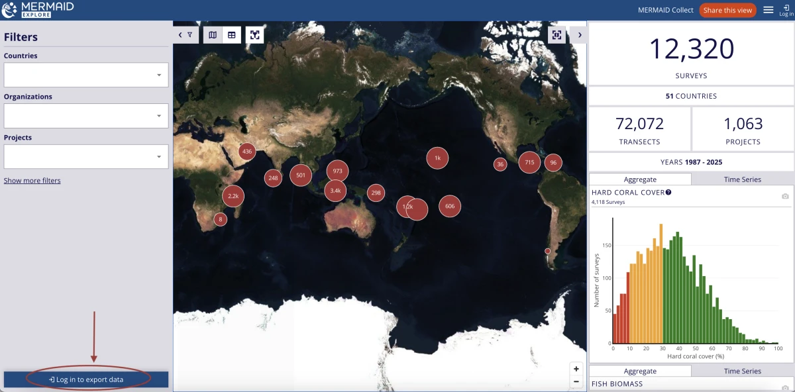Click the Log in icon in the header

point(785,9)
